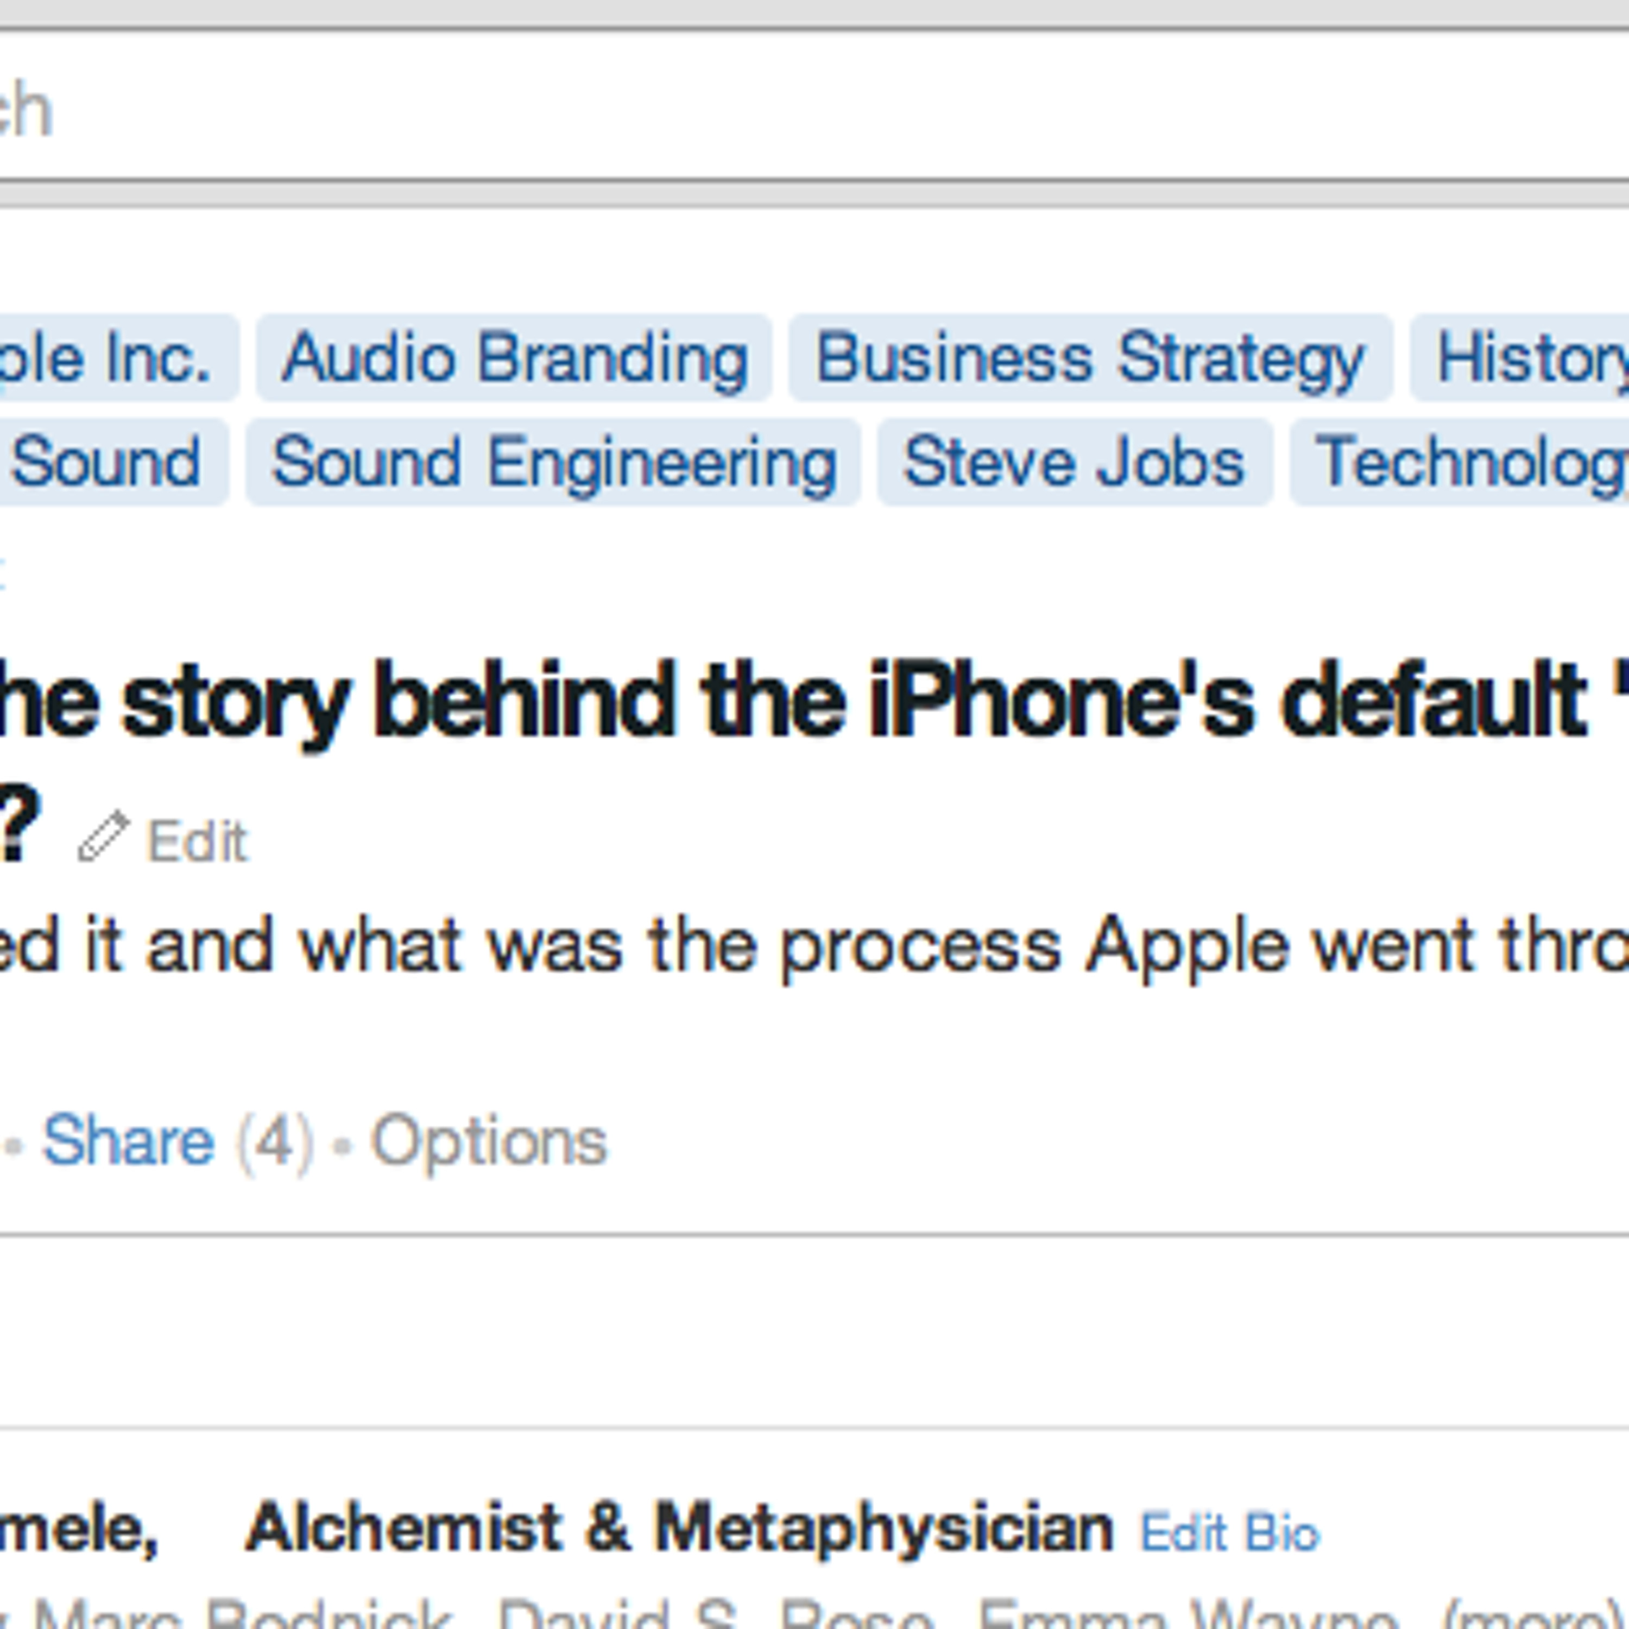Viewport: 1629px width, 1629px height.
Task: Open the Business Strategy topic tag
Action: point(1090,358)
